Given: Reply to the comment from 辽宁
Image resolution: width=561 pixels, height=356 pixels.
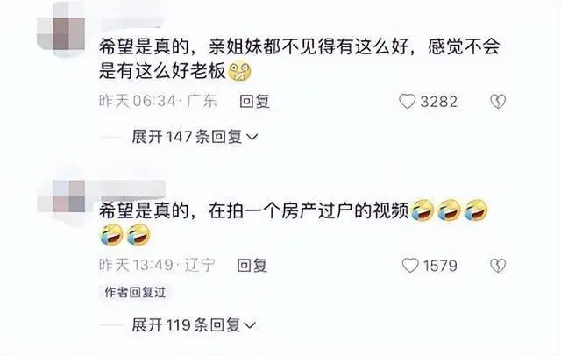Looking at the screenshot, I should coord(252,265).
